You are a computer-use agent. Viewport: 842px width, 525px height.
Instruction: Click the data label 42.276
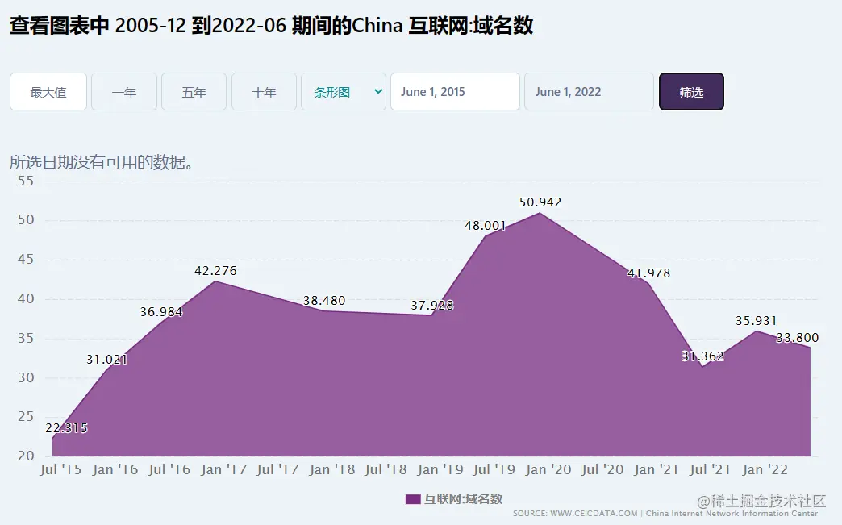tap(215, 270)
